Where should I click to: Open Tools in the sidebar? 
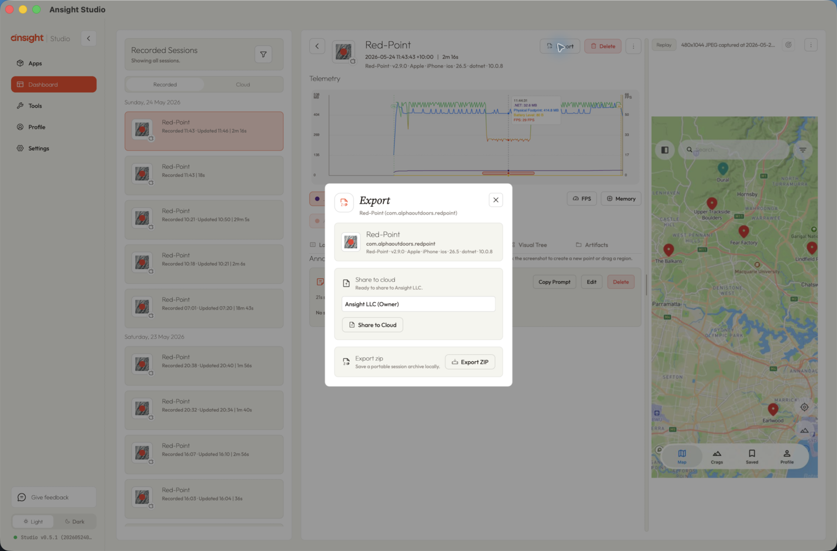point(53,106)
